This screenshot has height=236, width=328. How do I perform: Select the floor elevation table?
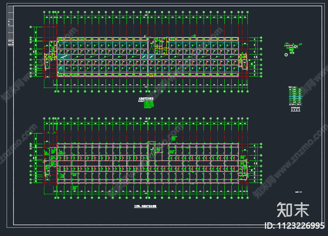[x=295, y=96]
